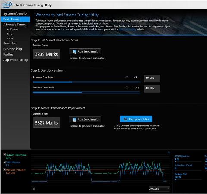Adjust the Processor Core Ratio slider
This screenshot has height=194, width=207.
point(86,82)
